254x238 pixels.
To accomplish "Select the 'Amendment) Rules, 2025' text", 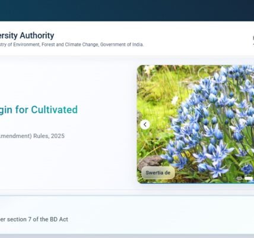I will [x=32, y=136].
